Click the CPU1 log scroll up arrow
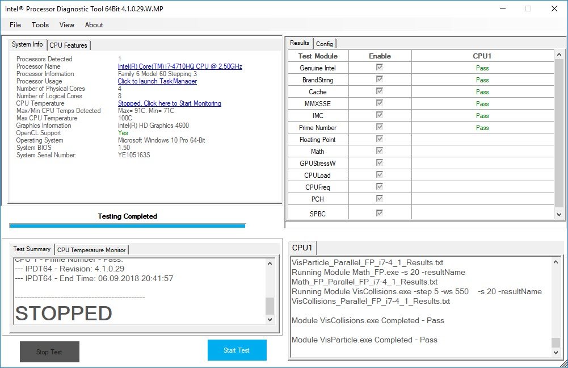 556,262
